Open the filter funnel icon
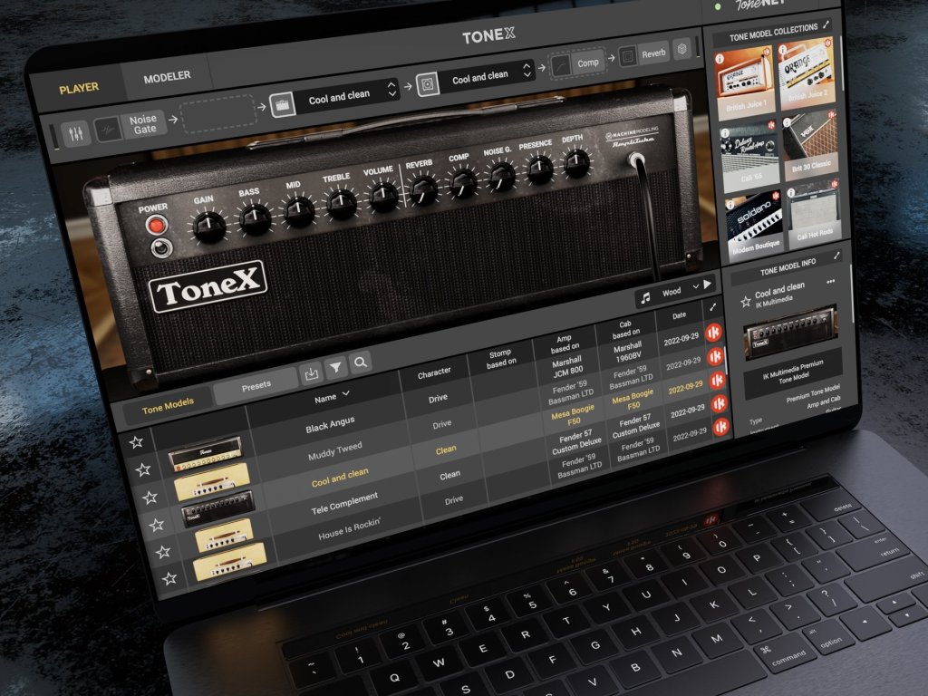Screen dimensions: 928x696 pos(335,368)
